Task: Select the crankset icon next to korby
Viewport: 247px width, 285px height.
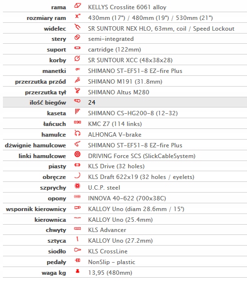Action: 77,58
